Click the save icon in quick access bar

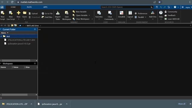[157, 7]
